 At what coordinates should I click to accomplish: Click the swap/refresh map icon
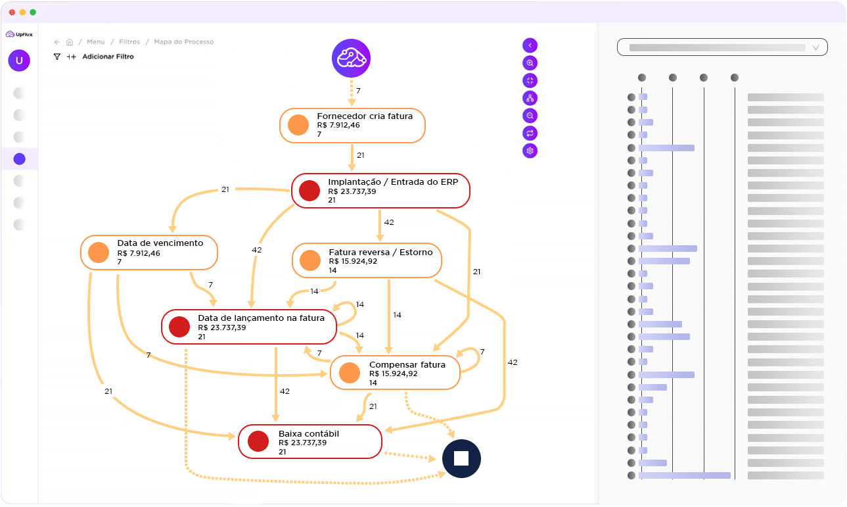tap(530, 133)
